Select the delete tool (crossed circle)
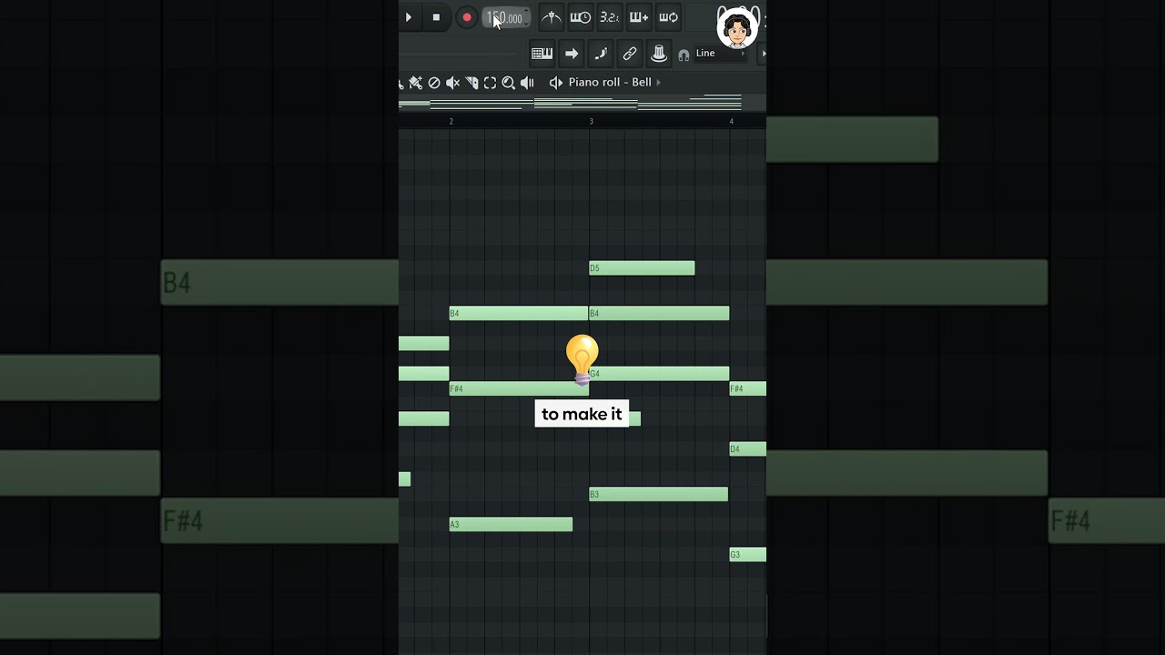 coord(434,83)
